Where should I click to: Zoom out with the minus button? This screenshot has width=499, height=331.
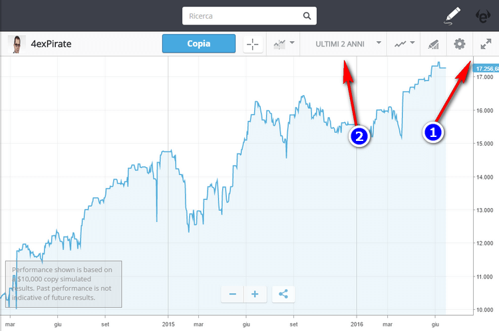coord(232,294)
